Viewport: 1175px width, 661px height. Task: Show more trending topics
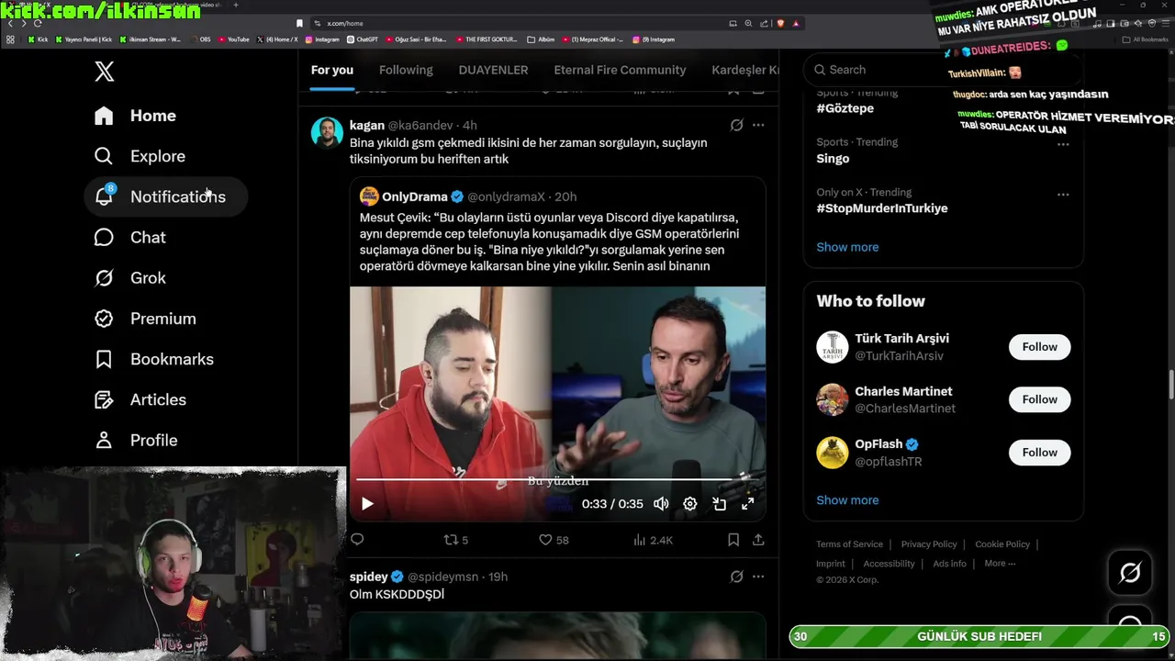(x=847, y=247)
